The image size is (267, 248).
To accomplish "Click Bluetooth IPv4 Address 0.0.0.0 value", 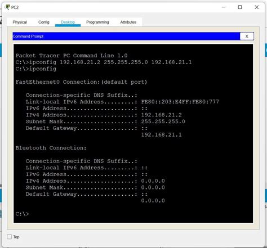I will click(153, 181).
